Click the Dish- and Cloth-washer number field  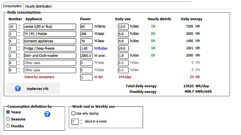[x=13, y=56]
